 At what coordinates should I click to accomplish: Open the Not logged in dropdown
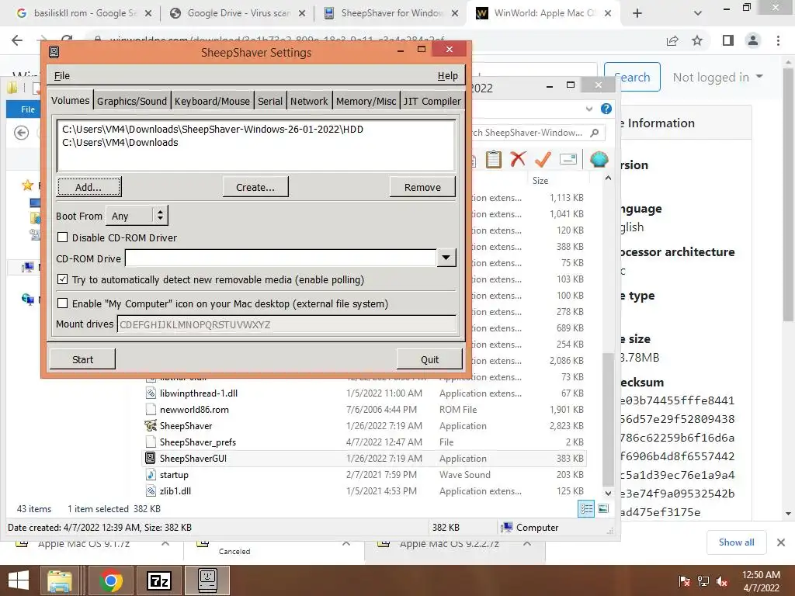718,77
